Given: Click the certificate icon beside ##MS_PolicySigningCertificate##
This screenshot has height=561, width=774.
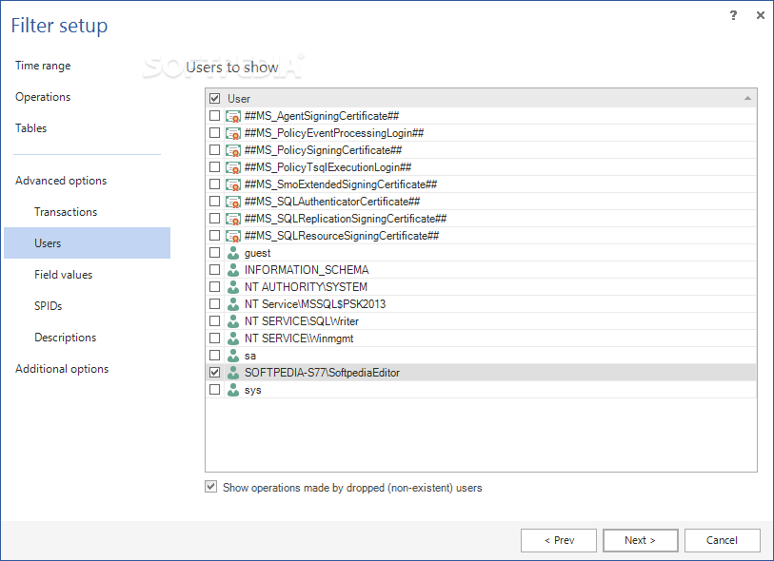Looking at the screenshot, I should (x=233, y=150).
